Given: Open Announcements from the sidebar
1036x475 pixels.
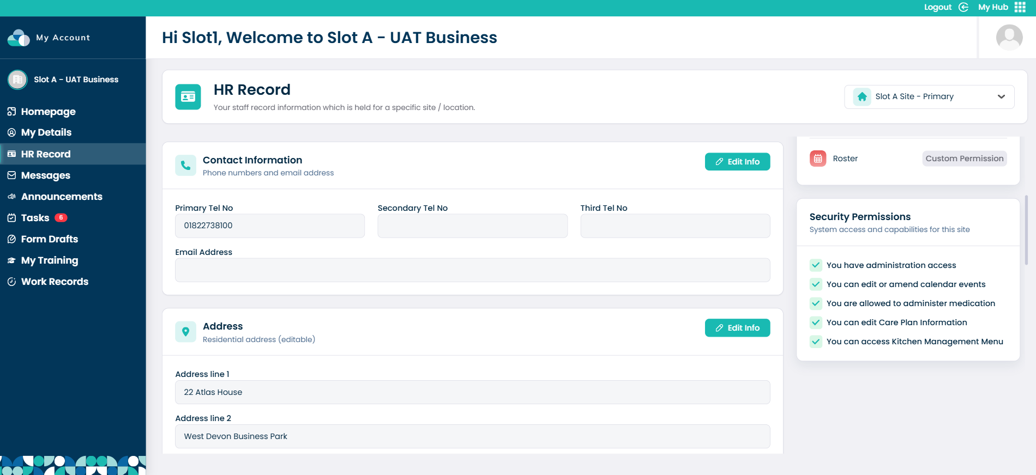Looking at the screenshot, I should tap(62, 197).
